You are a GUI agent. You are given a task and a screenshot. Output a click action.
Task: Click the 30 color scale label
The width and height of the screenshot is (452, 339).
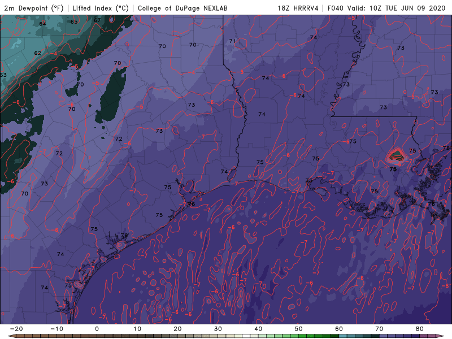click(218, 329)
